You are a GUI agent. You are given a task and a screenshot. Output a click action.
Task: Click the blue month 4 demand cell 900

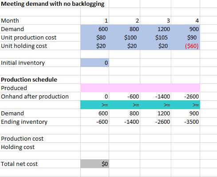click(185, 29)
